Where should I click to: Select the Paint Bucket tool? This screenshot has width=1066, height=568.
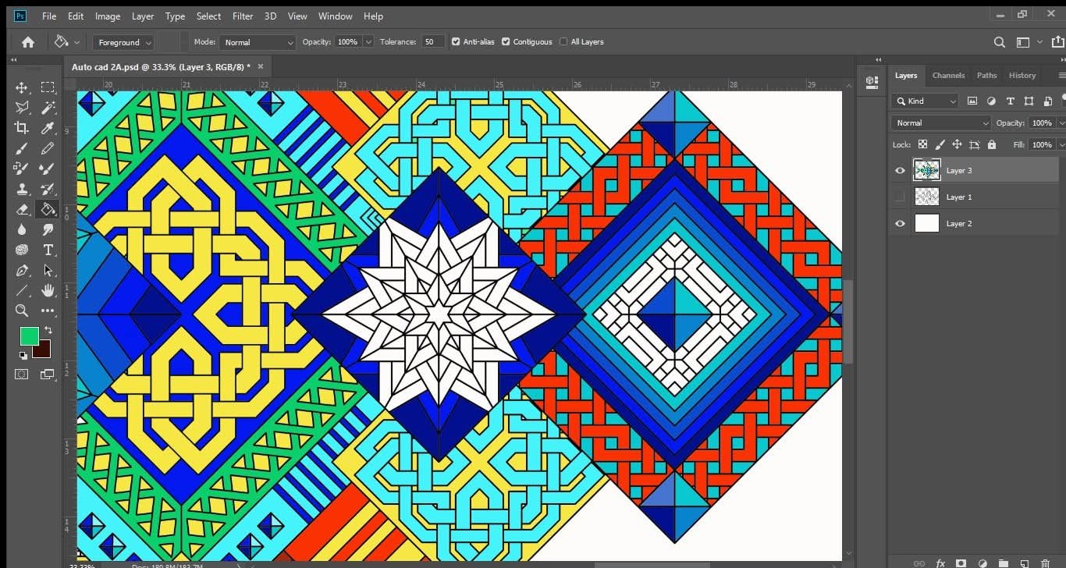click(48, 209)
